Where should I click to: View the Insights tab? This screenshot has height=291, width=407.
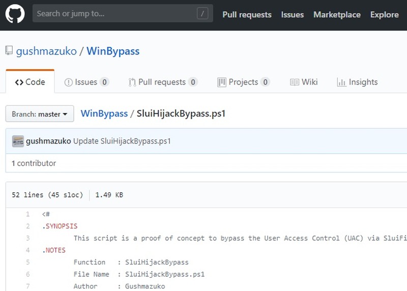click(357, 82)
